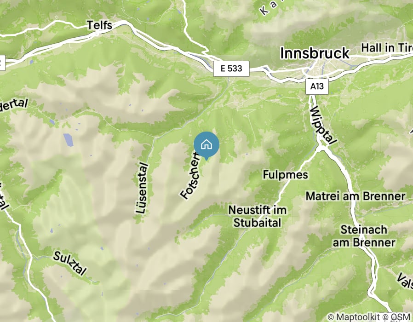Click the Sulztal valley label
Viewport: 413px width, 322px height.
[70, 263]
